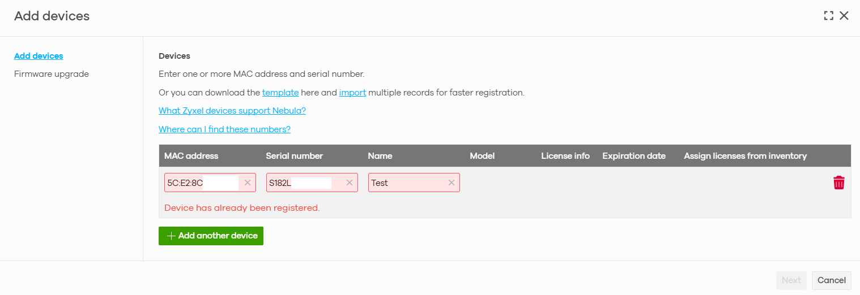The image size is (860, 295).
Task: Click the MAC address column header
Action: click(191, 156)
